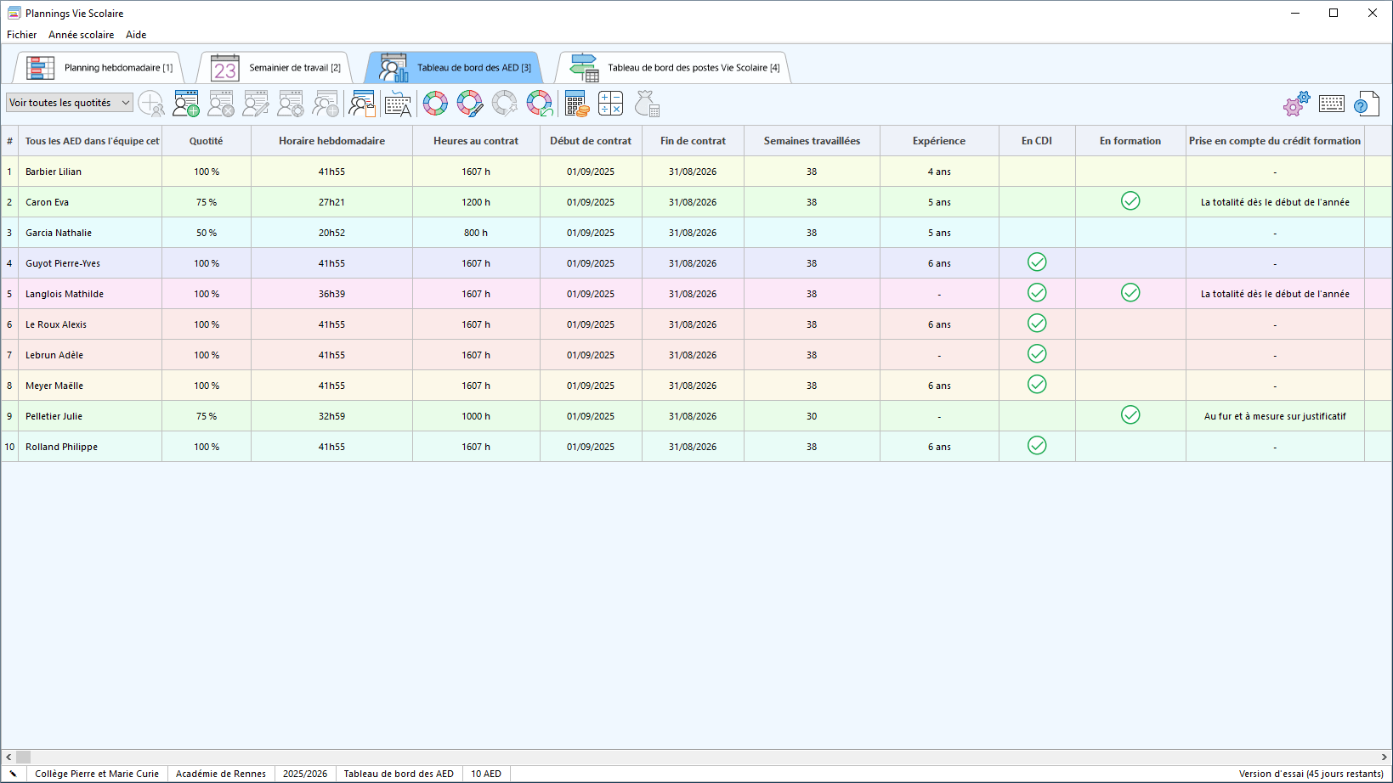Viewport: 1393px width, 783px height.
Task: Toggle En formation checkmark for Caron Eva
Action: (x=1130, y=201)
